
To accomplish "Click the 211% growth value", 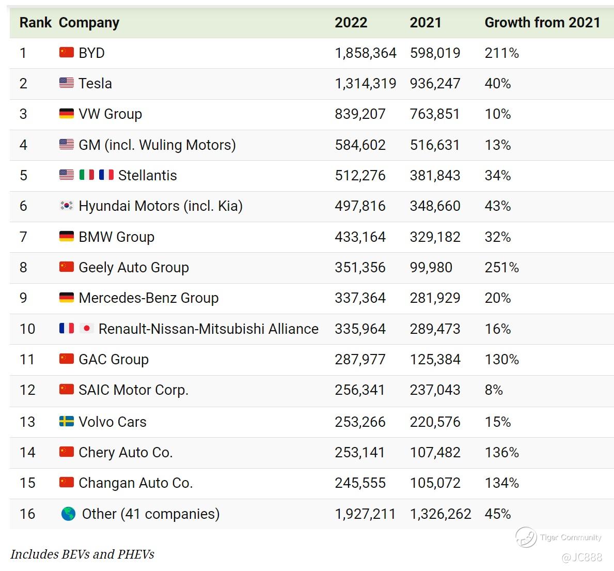I will [x=501, y=53].
